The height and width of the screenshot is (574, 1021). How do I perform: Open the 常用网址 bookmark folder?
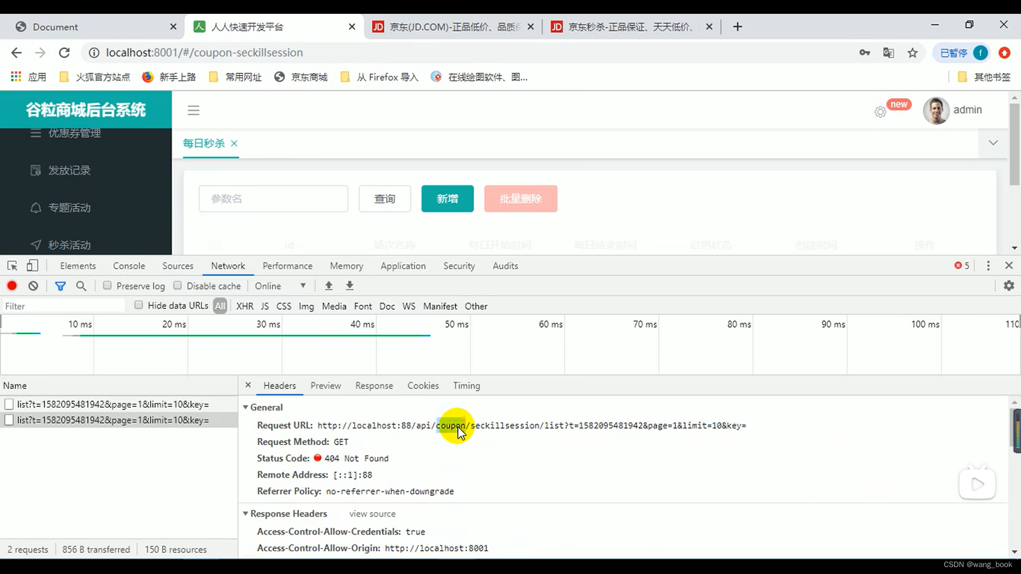[x=235, y=77]
